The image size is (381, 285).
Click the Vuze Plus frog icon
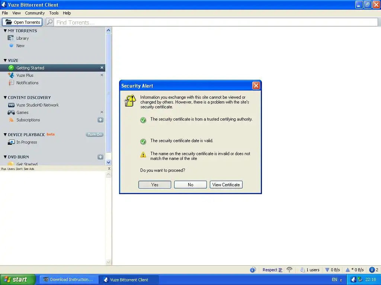(11, 75)
